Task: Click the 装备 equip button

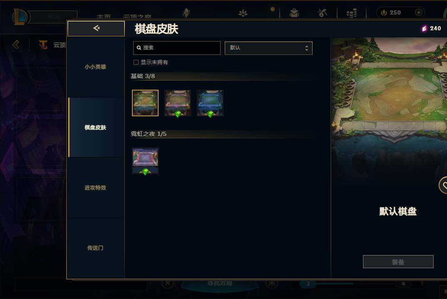Action: [x=398, y=262]
